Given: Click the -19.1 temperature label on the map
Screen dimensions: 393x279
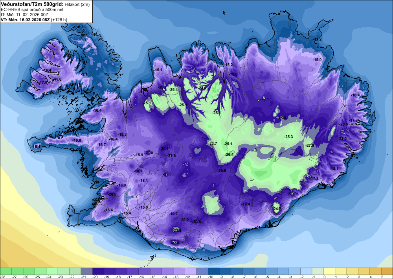Looking at the screenshot, I should [x=138, y=171].
